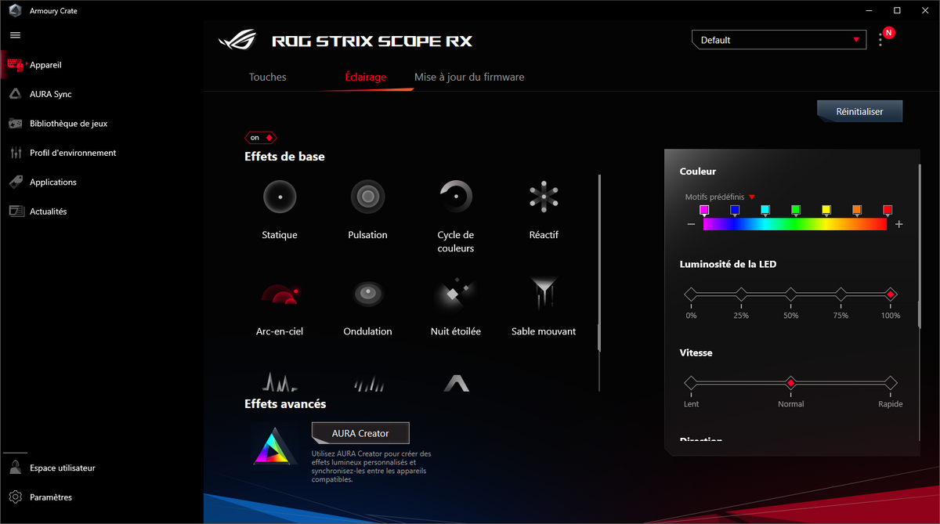The image size is (940, 524).
Task: Click the AURA Creator prism logo icon
Action: 275,446
